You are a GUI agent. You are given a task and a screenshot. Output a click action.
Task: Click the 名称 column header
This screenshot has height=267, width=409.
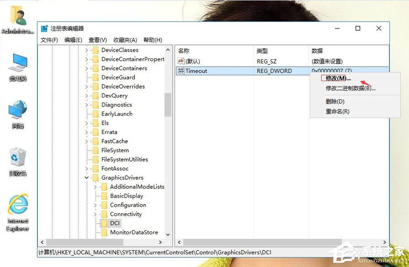(184, 51)
